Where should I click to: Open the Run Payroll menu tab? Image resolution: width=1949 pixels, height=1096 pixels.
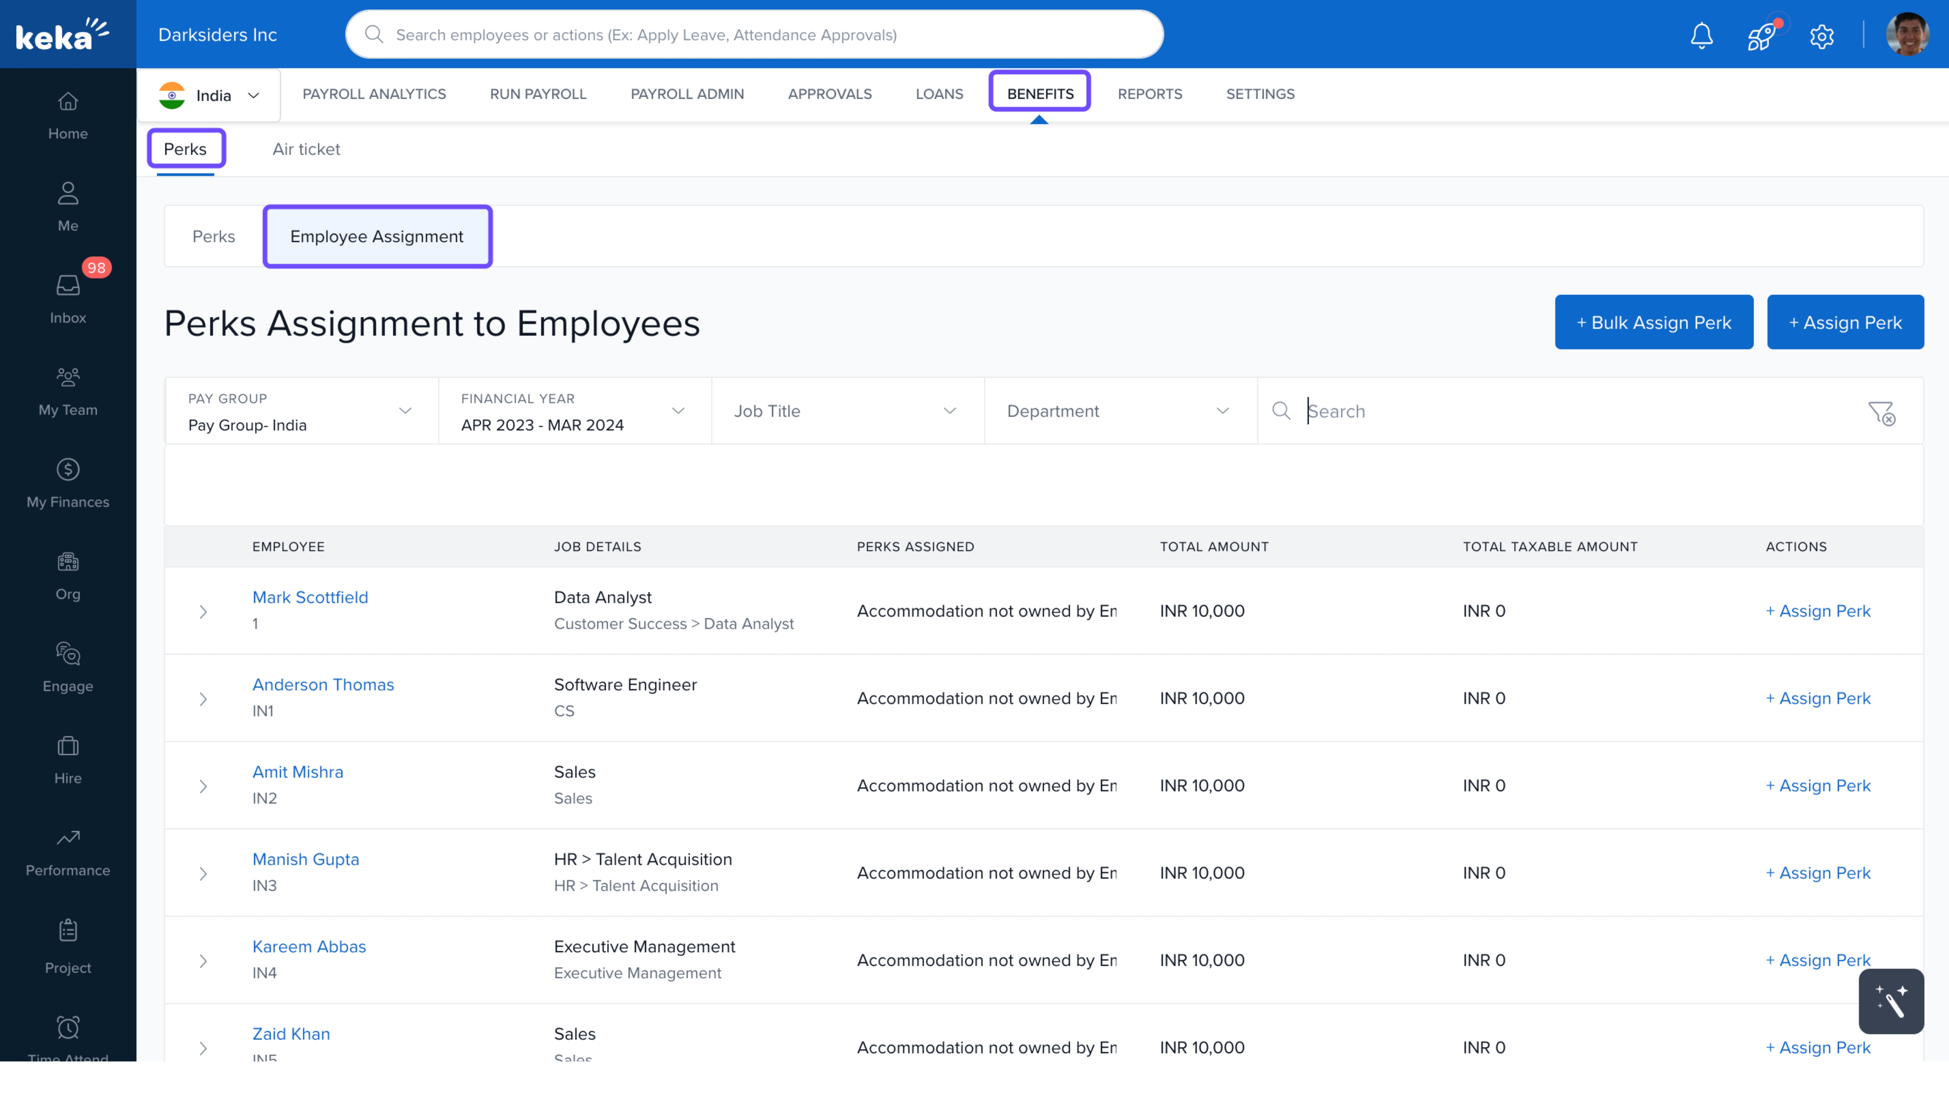538,94
